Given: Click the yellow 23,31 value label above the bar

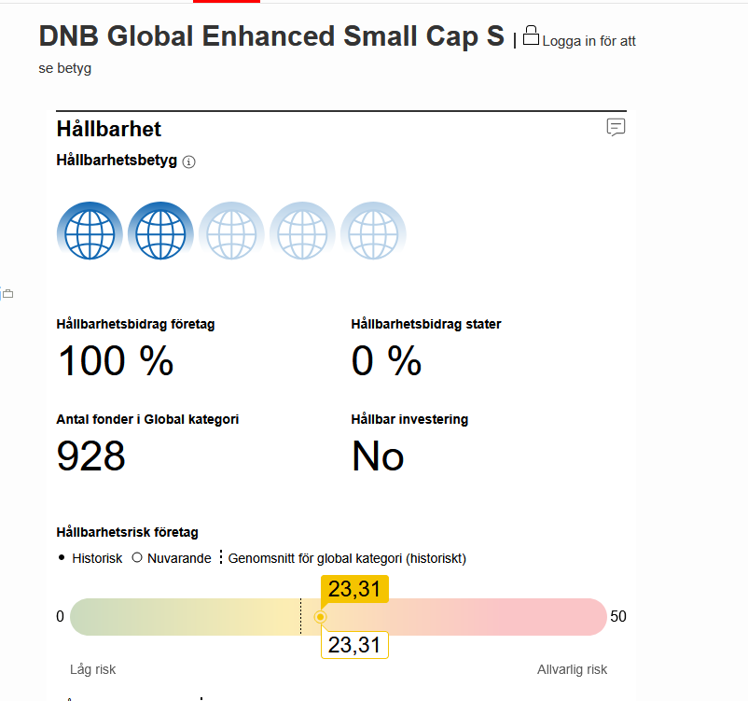Looking at the screenshot, I should [x=354, y=589].
